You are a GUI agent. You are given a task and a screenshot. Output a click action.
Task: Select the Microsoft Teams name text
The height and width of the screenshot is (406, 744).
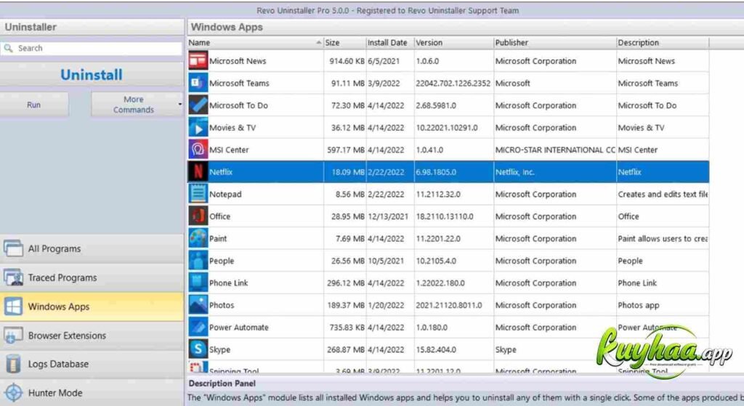coord(239,84)
